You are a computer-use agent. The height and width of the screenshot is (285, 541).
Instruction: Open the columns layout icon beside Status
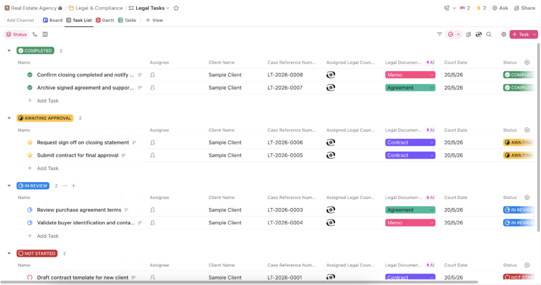45,34
